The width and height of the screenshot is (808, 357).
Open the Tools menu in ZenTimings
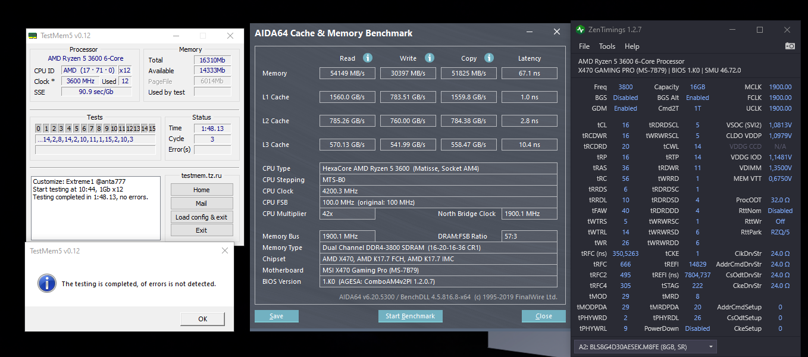tap(607, 46)
